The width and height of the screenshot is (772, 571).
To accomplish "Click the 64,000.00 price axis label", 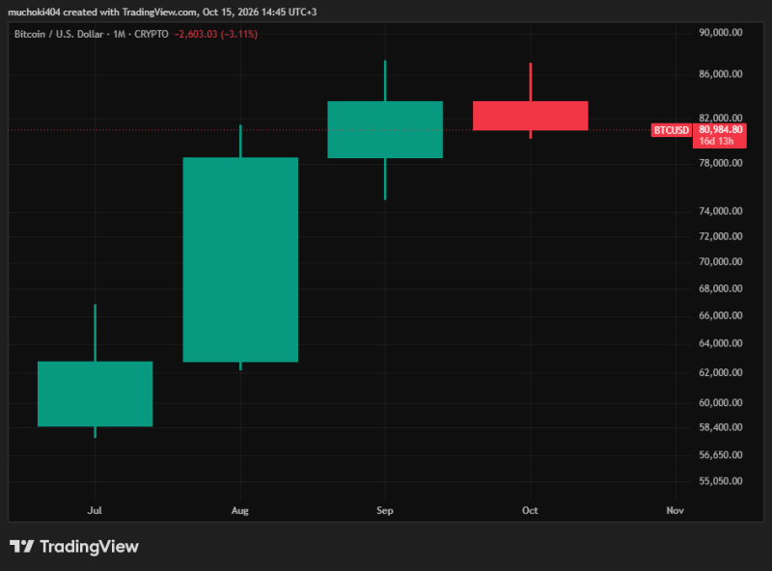I will 721,343.
